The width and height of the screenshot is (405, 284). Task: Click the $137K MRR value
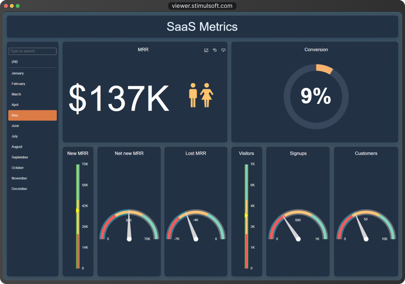tap(119, 99)
